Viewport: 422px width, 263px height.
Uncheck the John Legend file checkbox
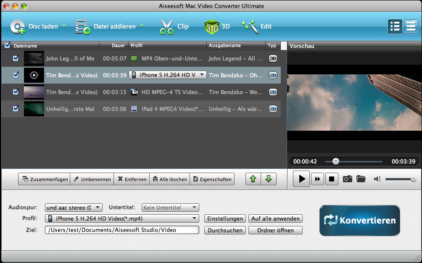click(x=16, y=58)
